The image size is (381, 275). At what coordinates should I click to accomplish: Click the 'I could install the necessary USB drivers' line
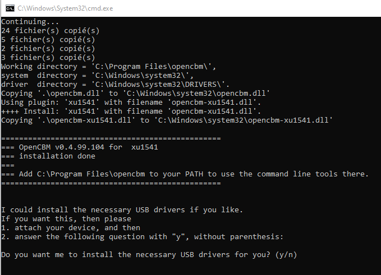click(x=122, y=210)
